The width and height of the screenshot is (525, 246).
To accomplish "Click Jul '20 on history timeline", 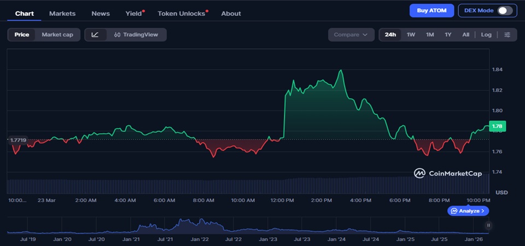I will tap(96, 239).
